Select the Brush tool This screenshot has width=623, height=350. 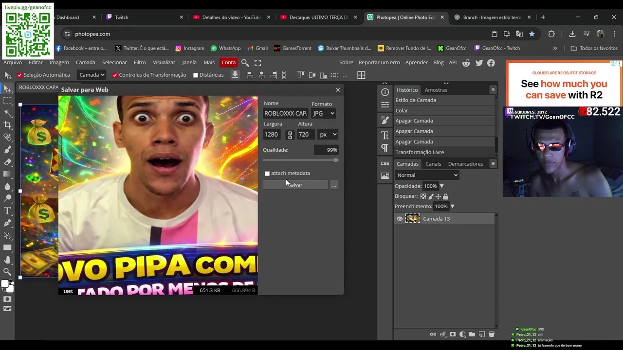[7, 150]
